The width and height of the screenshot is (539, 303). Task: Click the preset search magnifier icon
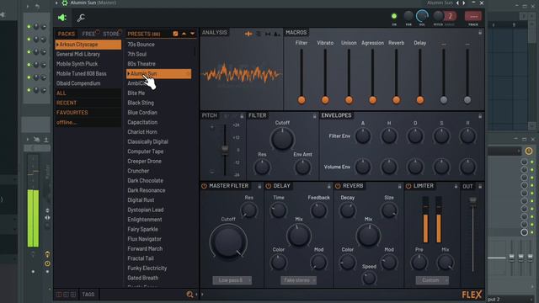(189, 295)
